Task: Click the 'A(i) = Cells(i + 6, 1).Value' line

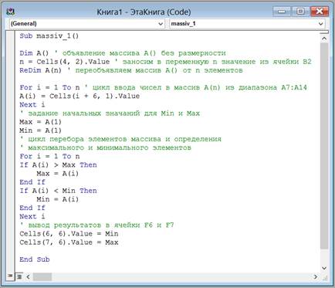Action: [x=80, y=96]
